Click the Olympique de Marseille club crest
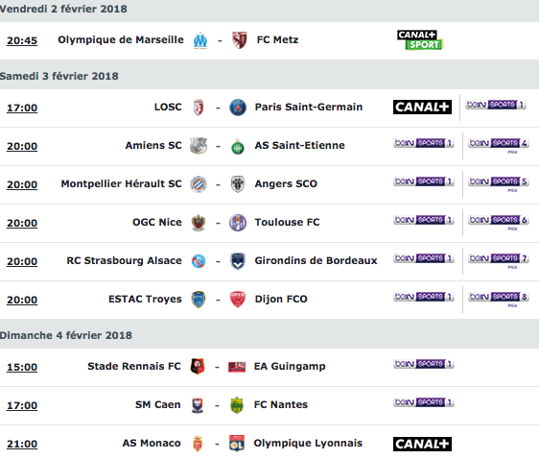Screen dimensions: 539x459 click(200, 40)
